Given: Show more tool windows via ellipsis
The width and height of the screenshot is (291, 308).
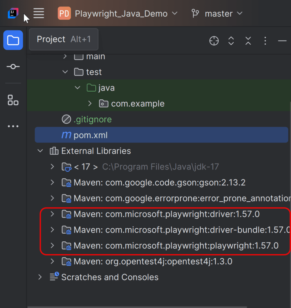Looking at the screenshot, I should (x=13, y=126).
